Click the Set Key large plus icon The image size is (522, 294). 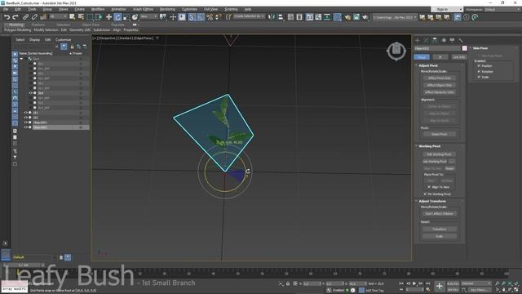tap(440, 286)
